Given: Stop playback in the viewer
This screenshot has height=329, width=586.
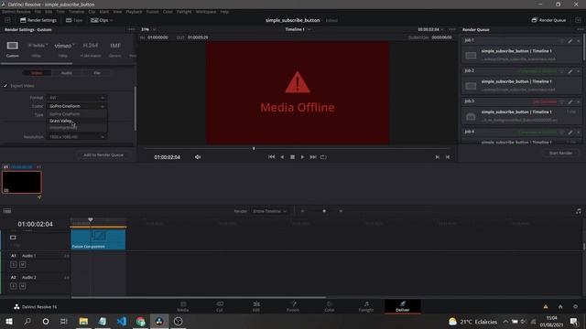Looking at the screenshot, I should 292,157.
